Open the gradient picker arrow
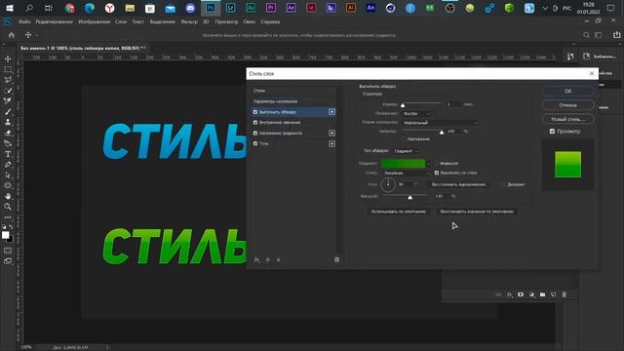 pyautogui.click(x=428, y=164)
